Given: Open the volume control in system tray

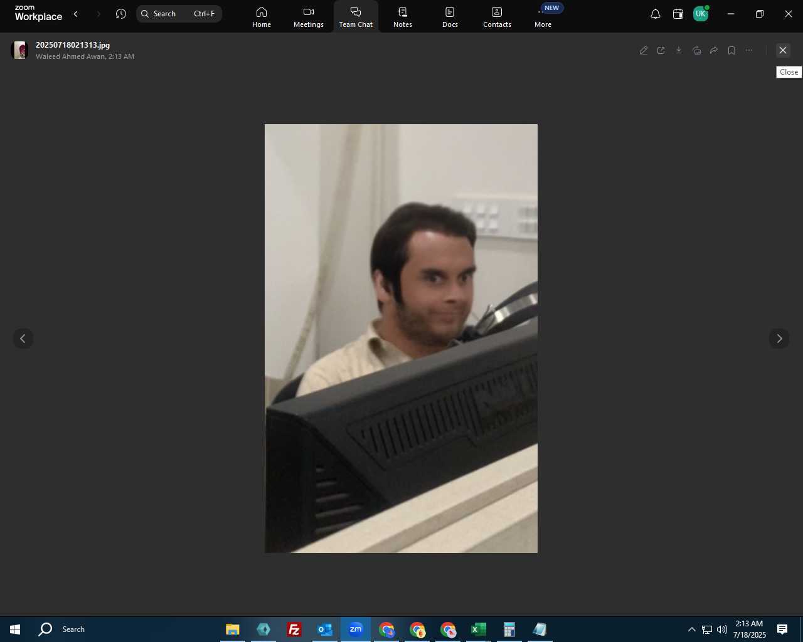Looking at the screenshot, I should (x=722, y=629).
